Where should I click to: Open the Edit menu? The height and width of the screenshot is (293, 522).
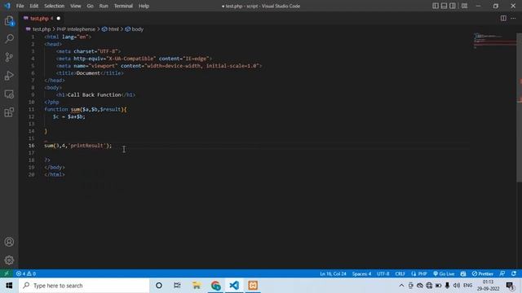pyautogui.click(x=34, y=6)
